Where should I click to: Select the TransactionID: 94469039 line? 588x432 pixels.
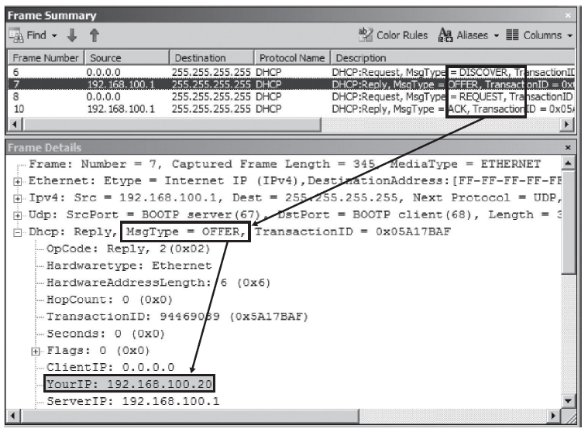(177, 317)
